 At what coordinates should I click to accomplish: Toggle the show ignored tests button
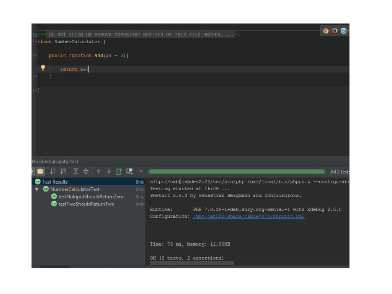pos(40,171)
